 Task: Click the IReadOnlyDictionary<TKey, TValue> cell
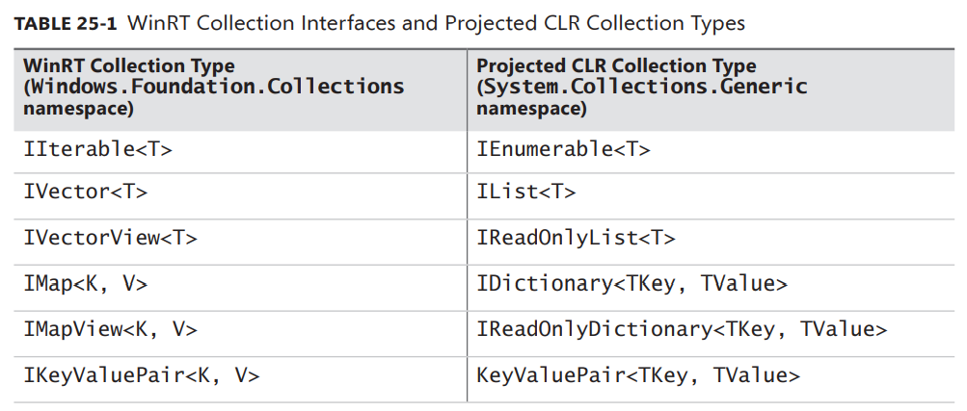681,329
